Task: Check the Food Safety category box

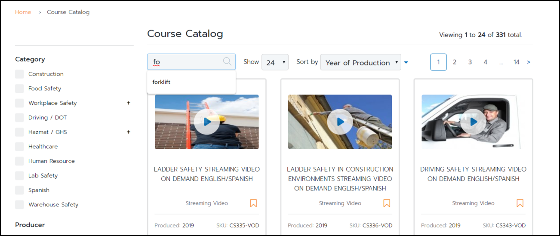Action: pyautogui.click(x=19, y=89)
